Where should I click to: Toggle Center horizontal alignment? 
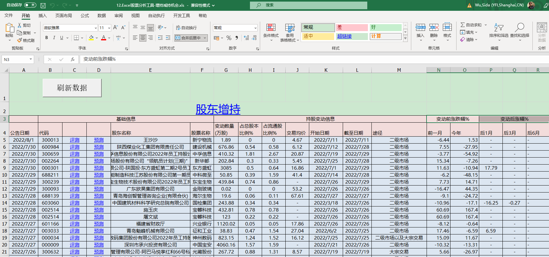point(143,38)
